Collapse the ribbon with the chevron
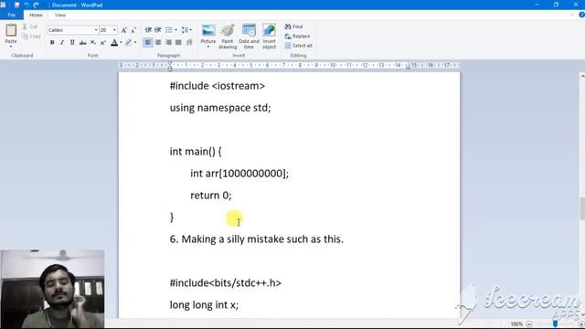Viewport: 585px width, 329px height. (x=572, y=15)
